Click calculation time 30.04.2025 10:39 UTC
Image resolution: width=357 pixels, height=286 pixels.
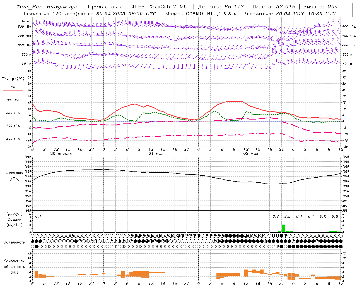[306, 14]
